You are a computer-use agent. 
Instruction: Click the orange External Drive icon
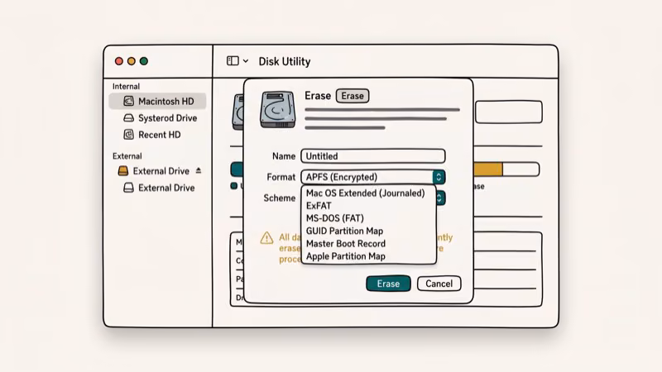tap(122, 171)
